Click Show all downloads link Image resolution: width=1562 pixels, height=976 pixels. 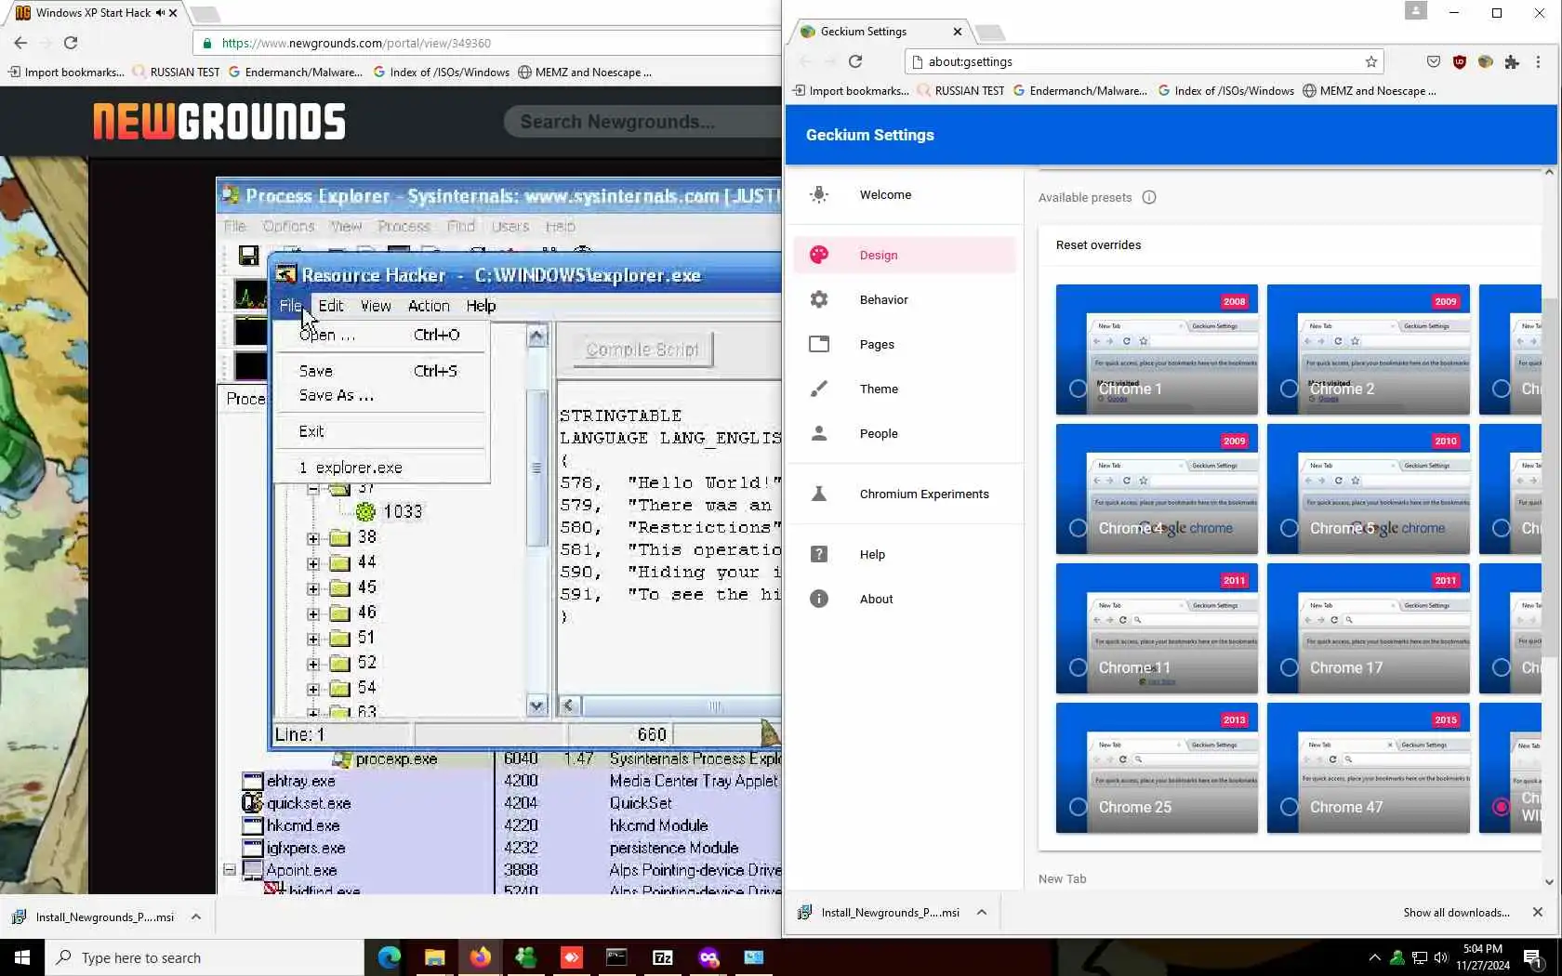pos(1456,913)
